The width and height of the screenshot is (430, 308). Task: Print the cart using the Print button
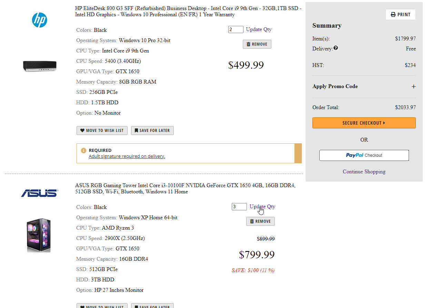(400, 15)
